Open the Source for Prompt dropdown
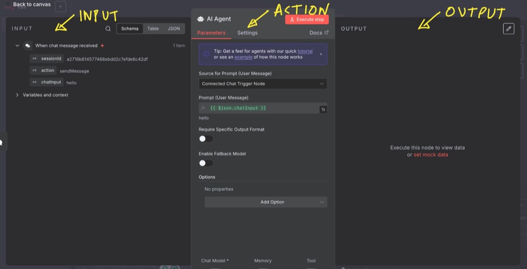Viewport: 527px width, 269px height. tap(262, 84)
